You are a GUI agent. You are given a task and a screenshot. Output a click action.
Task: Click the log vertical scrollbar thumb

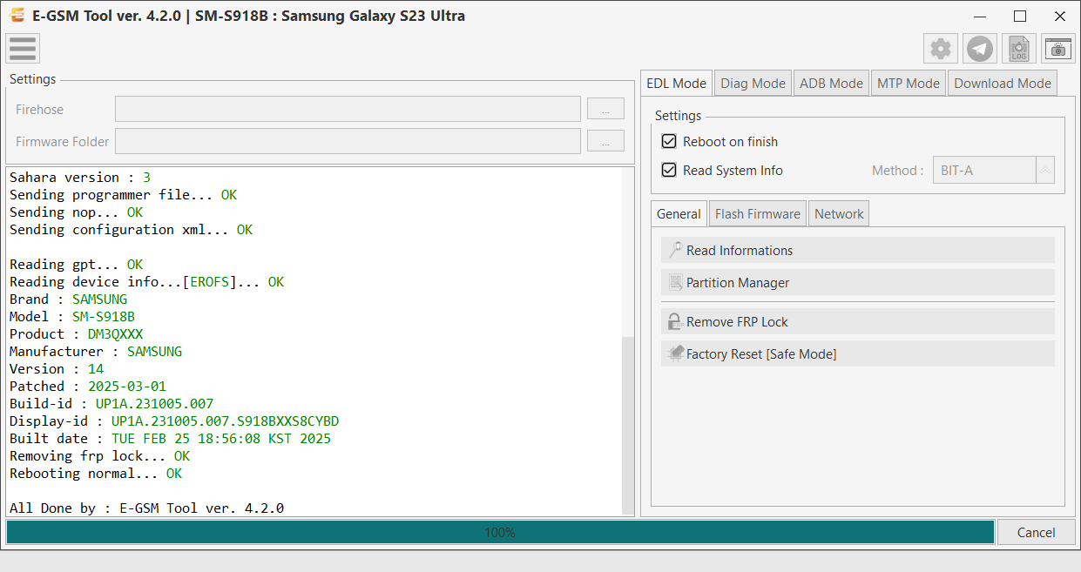tap(628, 426)
